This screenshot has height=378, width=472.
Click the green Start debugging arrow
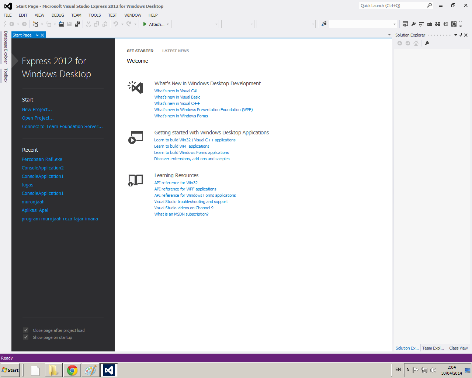point(145,24)
